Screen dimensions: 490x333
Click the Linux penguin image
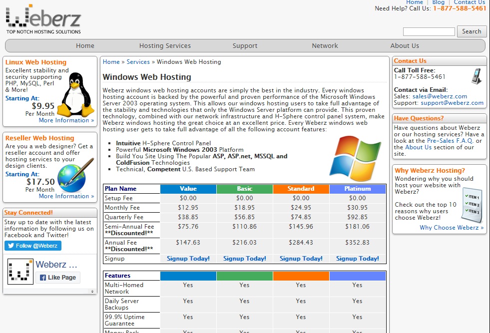click(x=76, y=94)
